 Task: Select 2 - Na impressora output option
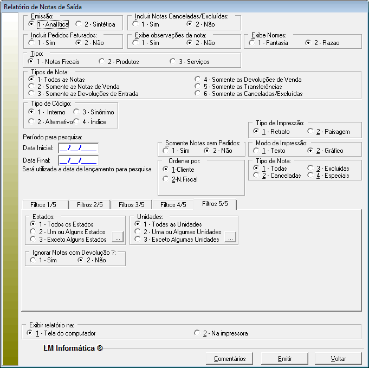(x=197, y=333)
